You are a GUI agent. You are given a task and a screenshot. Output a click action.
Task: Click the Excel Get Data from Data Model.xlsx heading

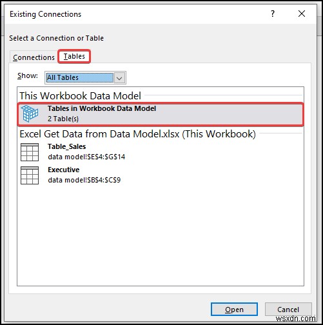(138, 134)
